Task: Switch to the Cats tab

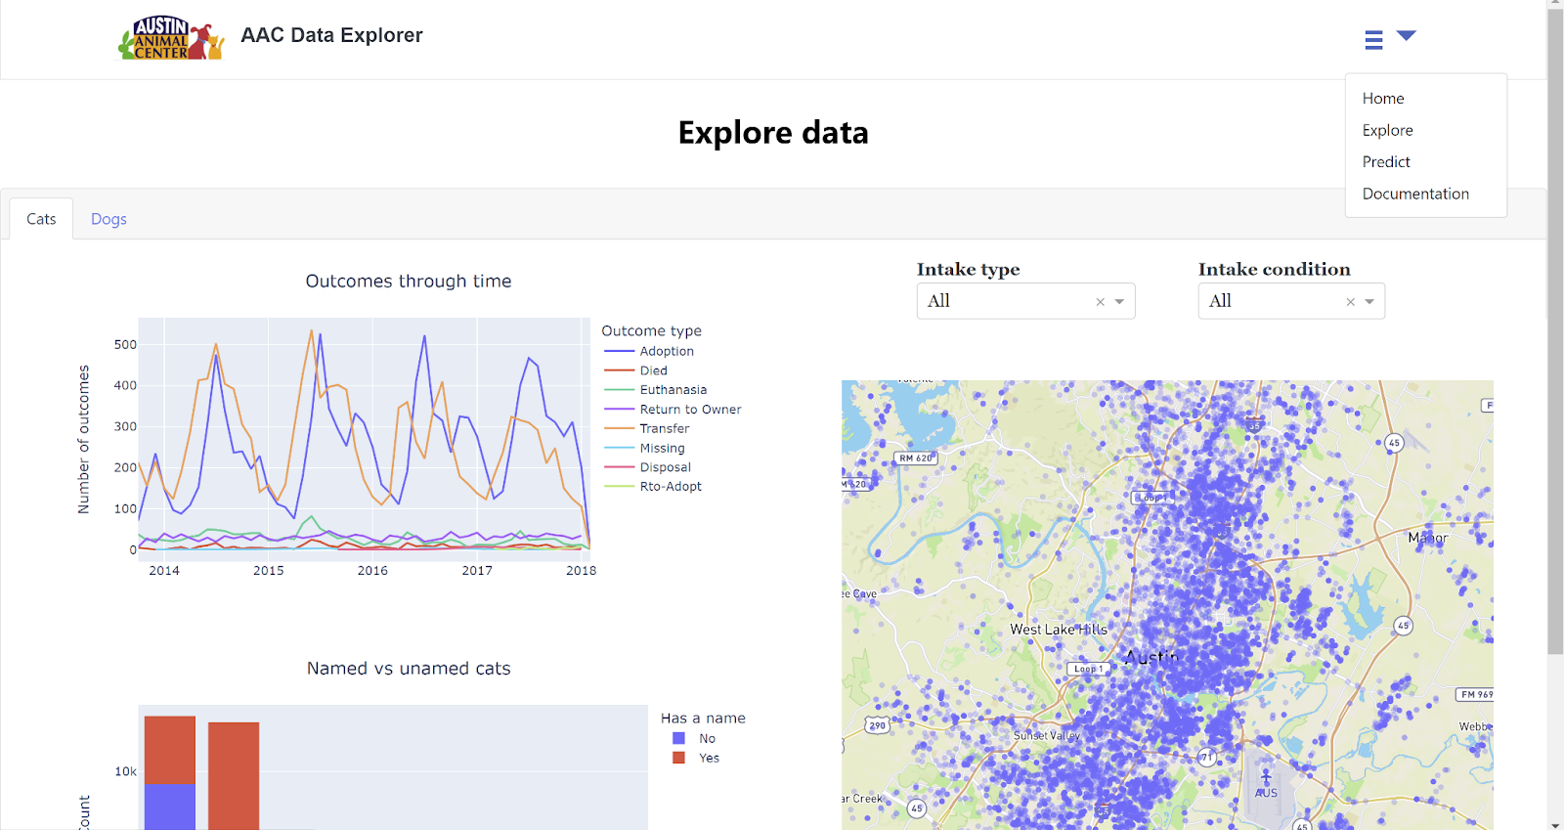Action: point(41,219)
